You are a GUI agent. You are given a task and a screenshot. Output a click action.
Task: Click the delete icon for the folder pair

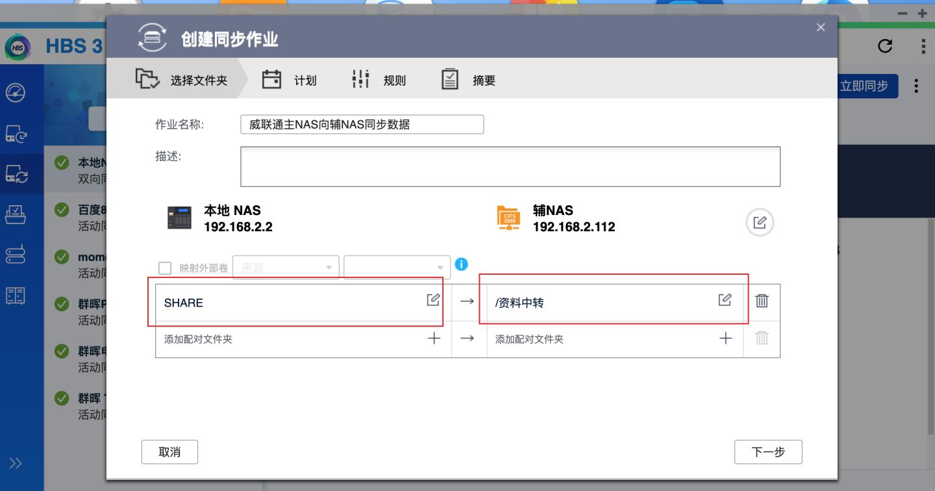[x=761, y=301]
